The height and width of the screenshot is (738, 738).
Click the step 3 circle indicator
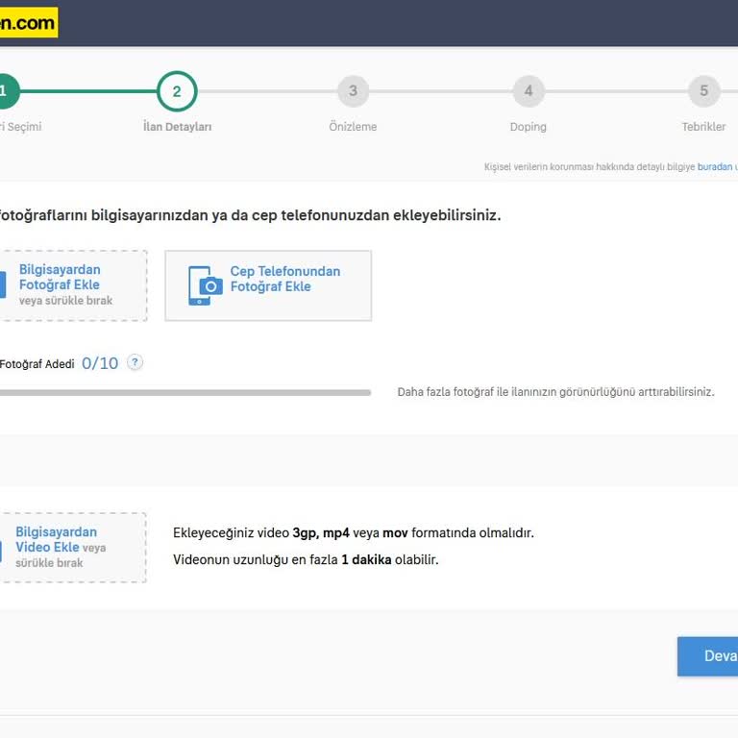click(353, 91)
